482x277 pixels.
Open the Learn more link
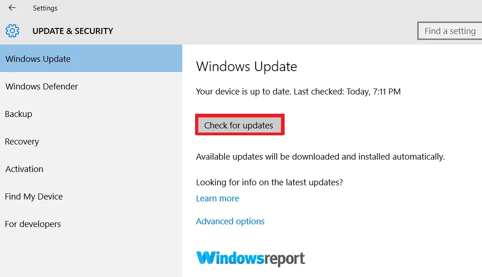click(x=217, y=199)
